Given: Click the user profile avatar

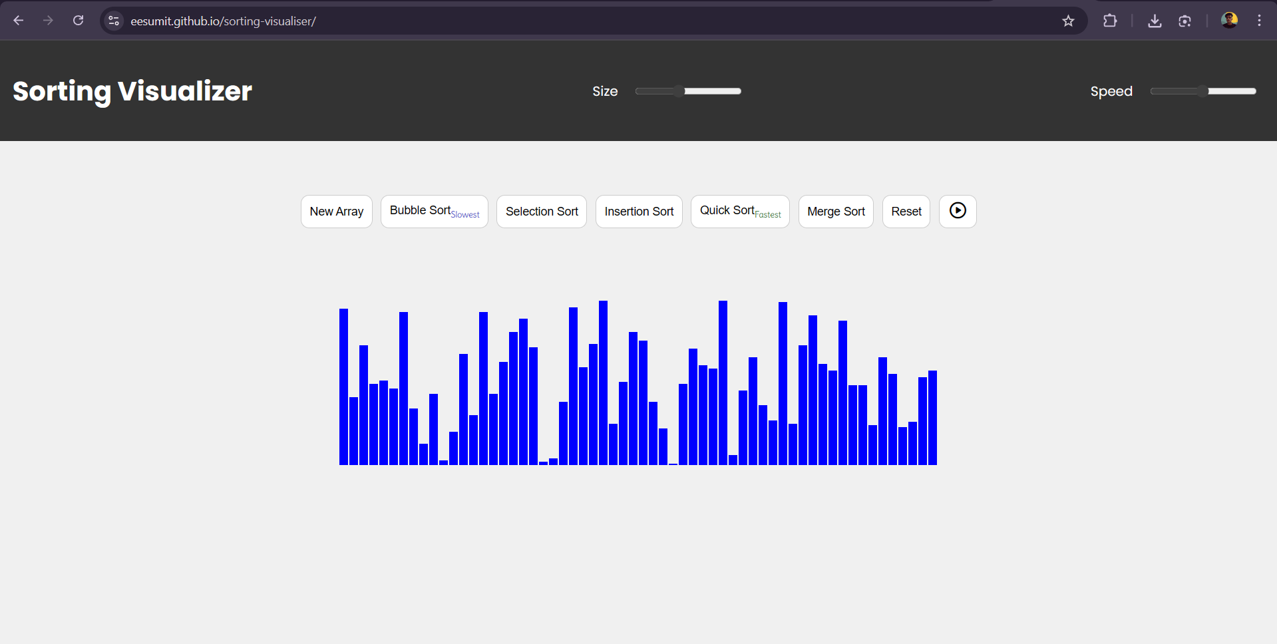Looking at the screenshot, I should pyautogui.click(x=1228, y=21).
